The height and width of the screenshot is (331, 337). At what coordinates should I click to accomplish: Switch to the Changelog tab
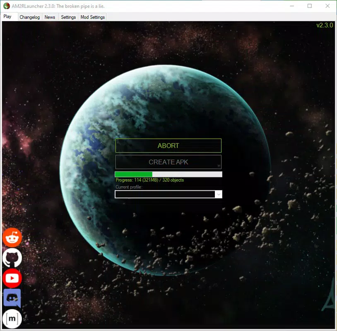pyautogui.click(x=30, y=17)
